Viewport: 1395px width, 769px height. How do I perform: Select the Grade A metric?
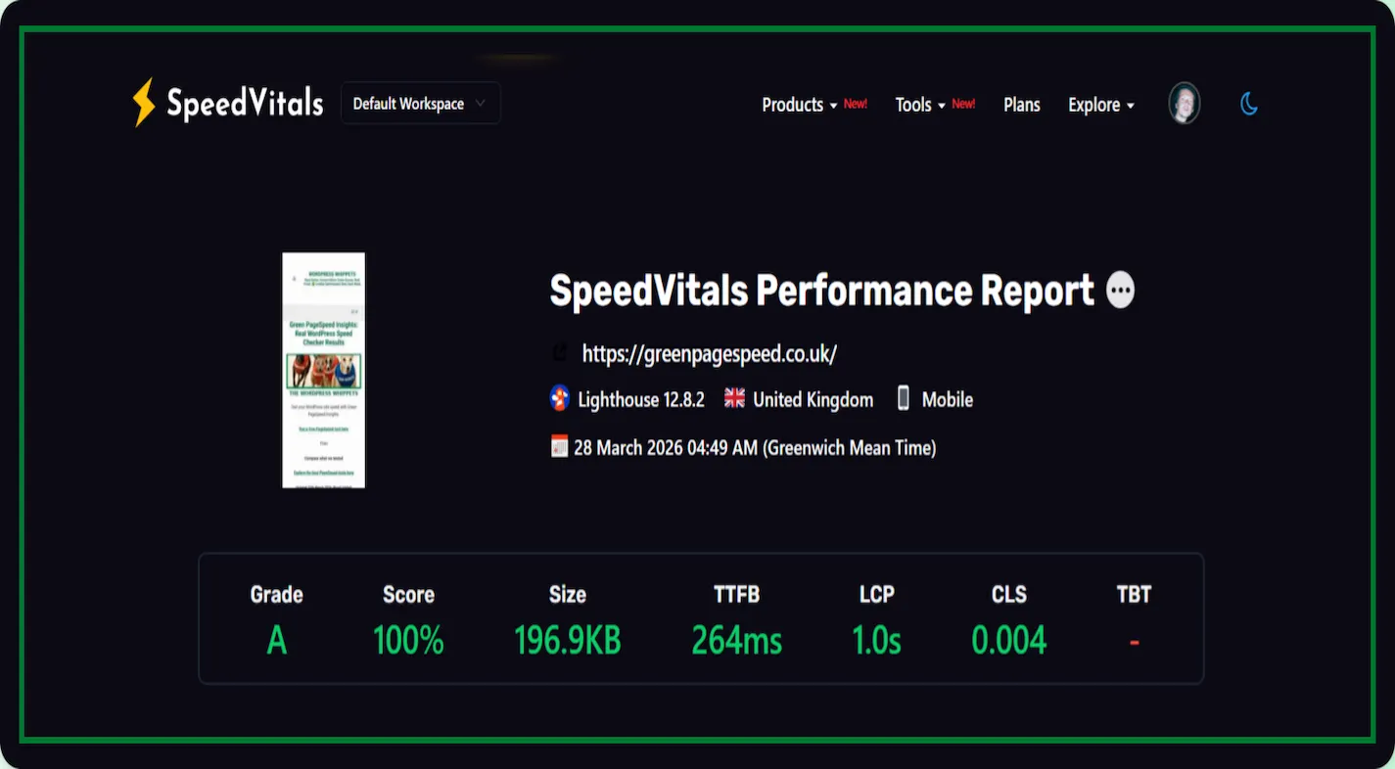(276, 641)
